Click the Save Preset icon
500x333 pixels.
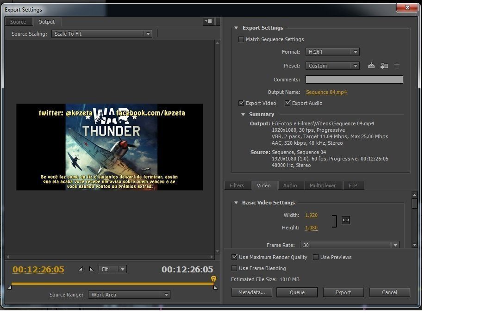click(x=371, y=66)
